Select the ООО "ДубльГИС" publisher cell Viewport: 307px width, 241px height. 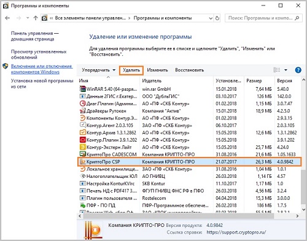(x=161, y=96)
